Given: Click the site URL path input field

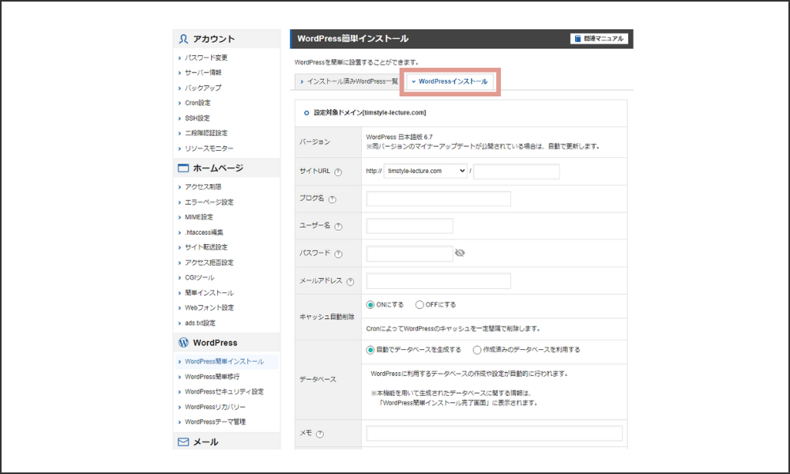Looking at the screenshot, I should coord(517,171).
